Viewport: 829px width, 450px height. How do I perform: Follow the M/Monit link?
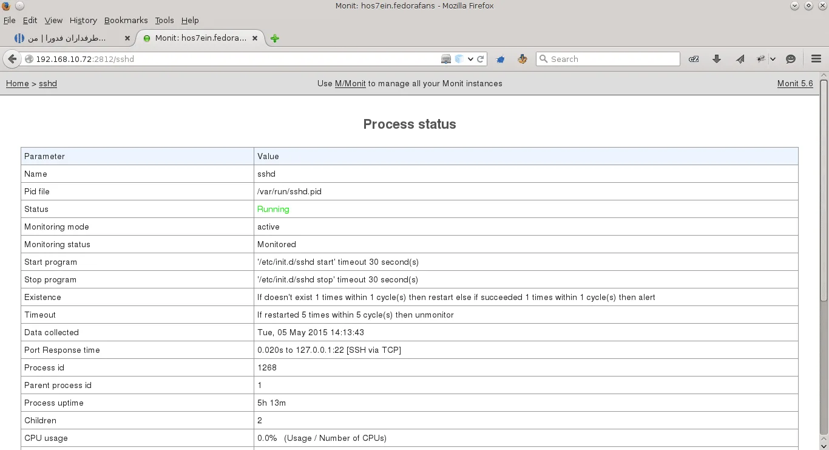pos(350,83)
